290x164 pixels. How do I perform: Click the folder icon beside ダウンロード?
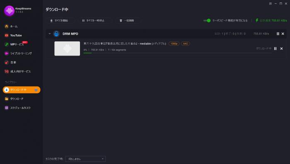pos(7,99)
